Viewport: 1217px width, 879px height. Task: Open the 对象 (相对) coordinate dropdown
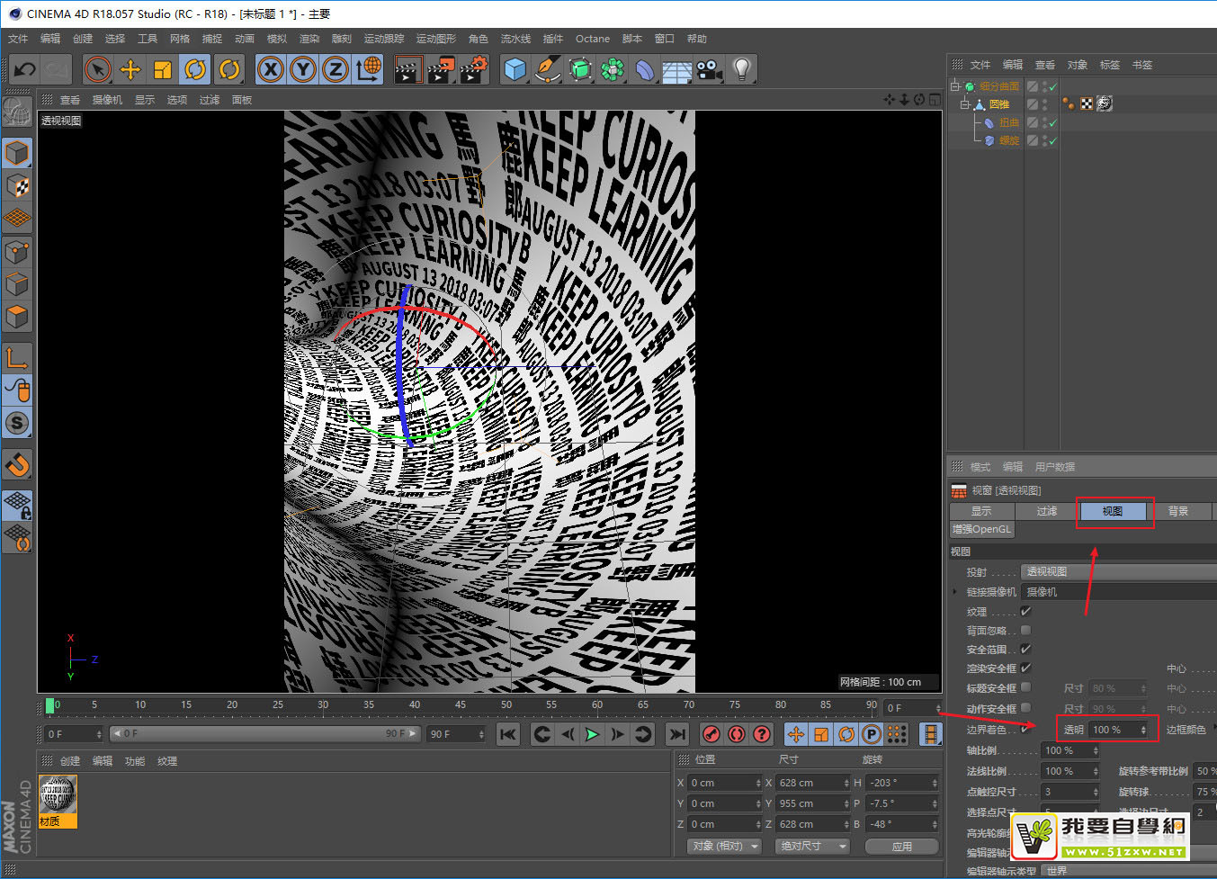click(x=724, y=846)
